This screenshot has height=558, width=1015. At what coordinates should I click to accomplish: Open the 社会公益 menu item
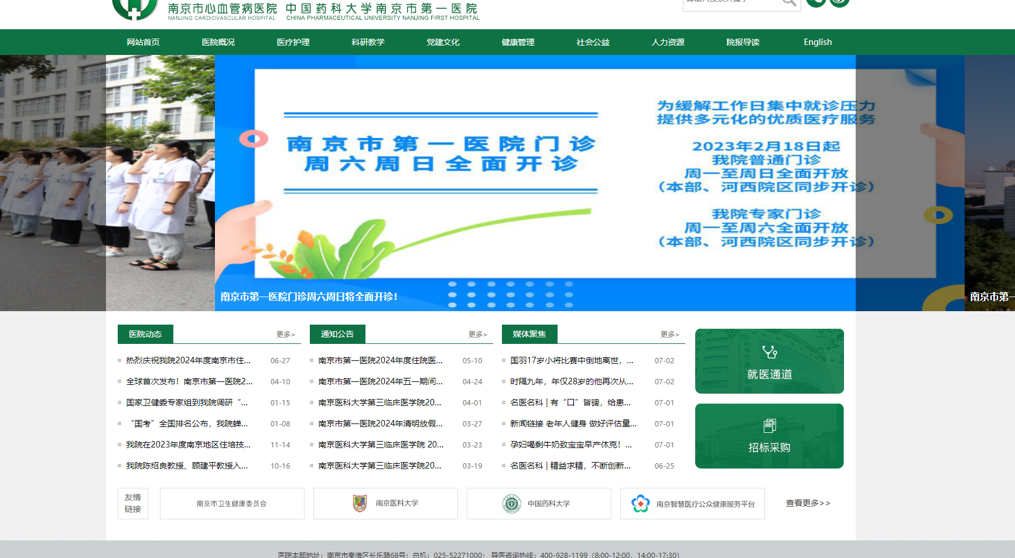593,42
